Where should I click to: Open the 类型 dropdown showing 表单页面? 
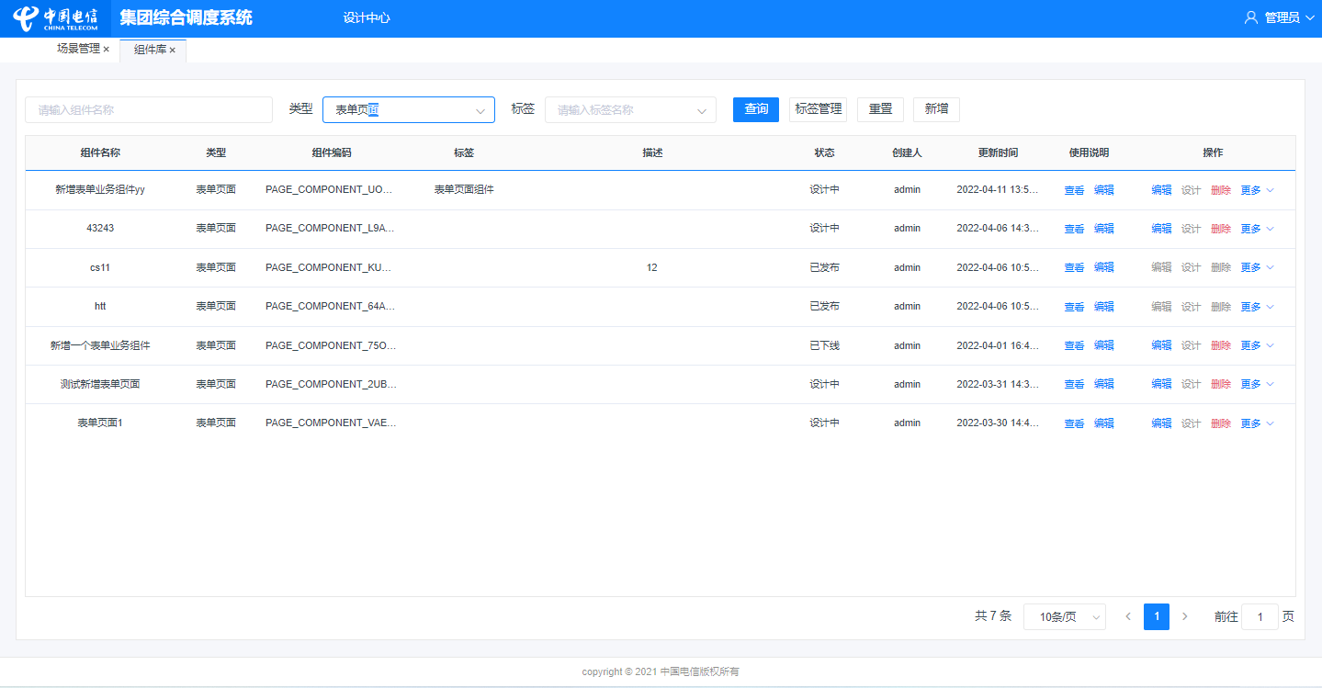pyautogui.click(x=409, y=110)
